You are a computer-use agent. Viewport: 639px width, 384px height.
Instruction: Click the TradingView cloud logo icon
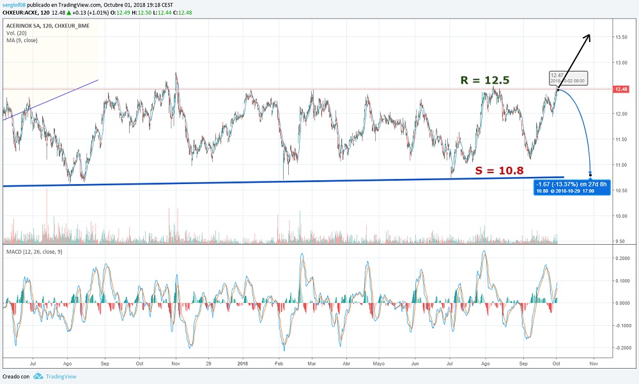click(38, 376)
